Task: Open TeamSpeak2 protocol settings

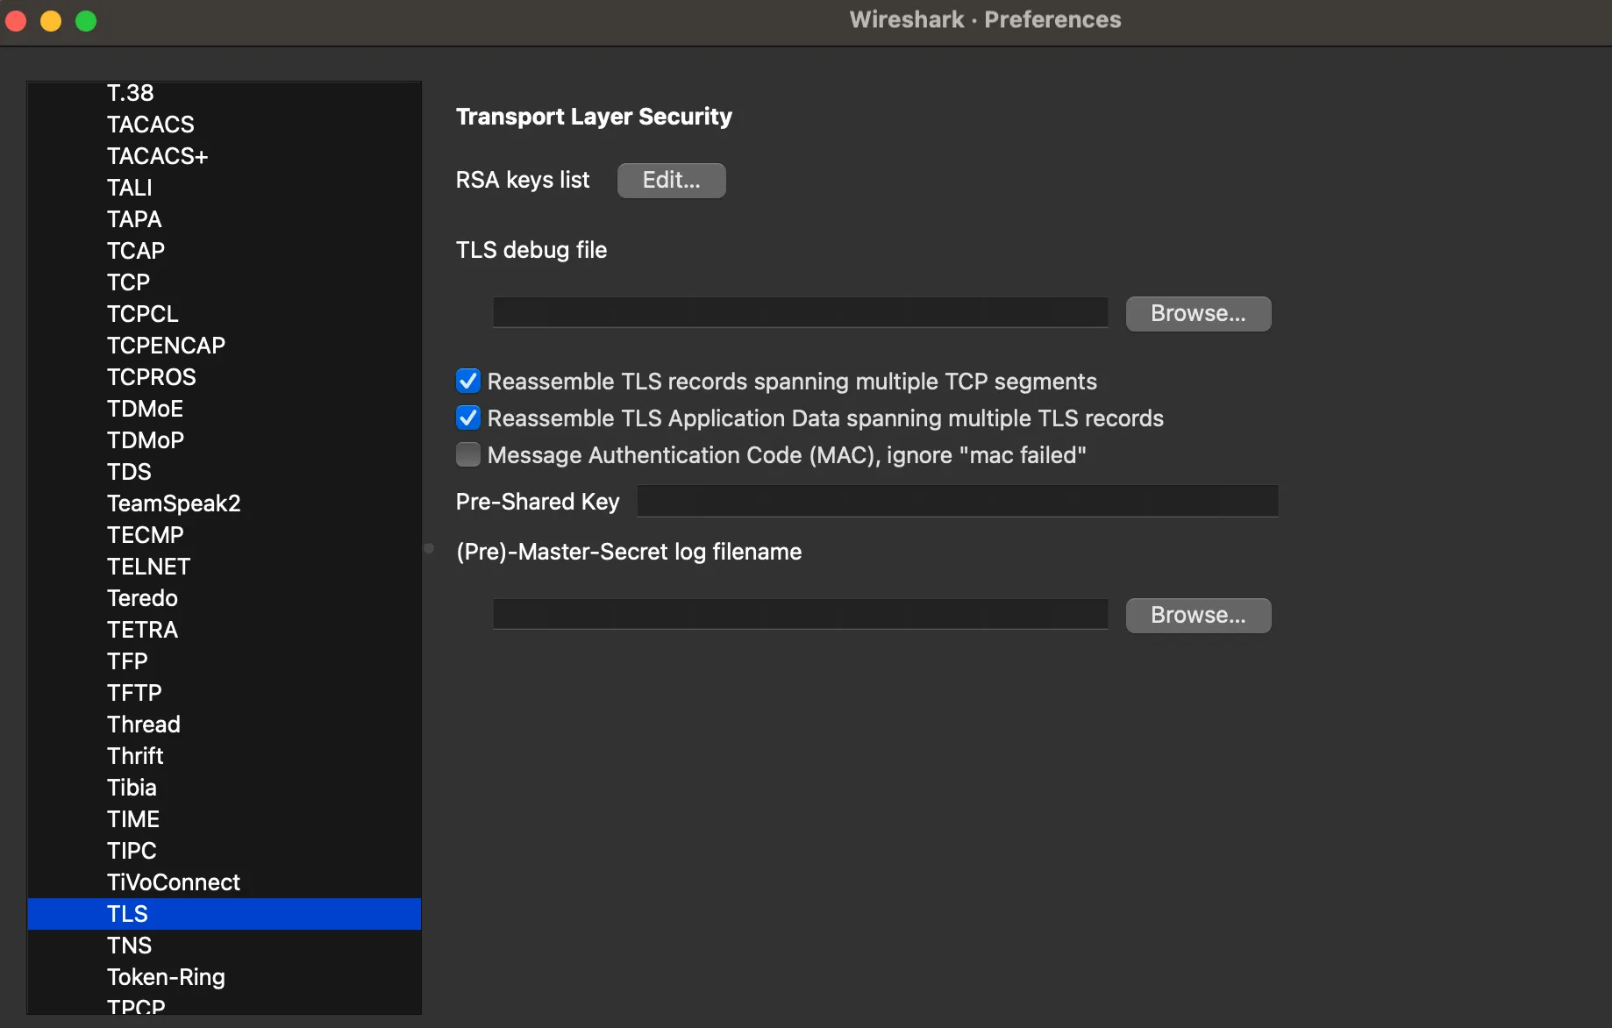Action: tap(174, 503)
